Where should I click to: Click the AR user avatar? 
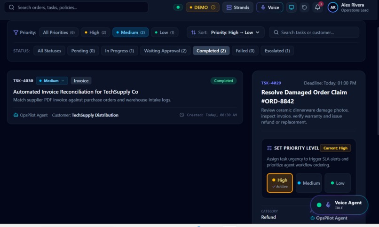pyautogui.click(x=333, y=8)
